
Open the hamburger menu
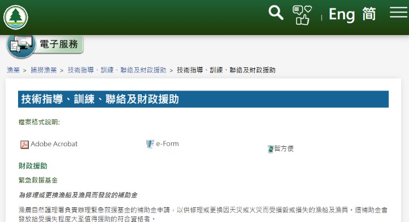tap(399, 12)
